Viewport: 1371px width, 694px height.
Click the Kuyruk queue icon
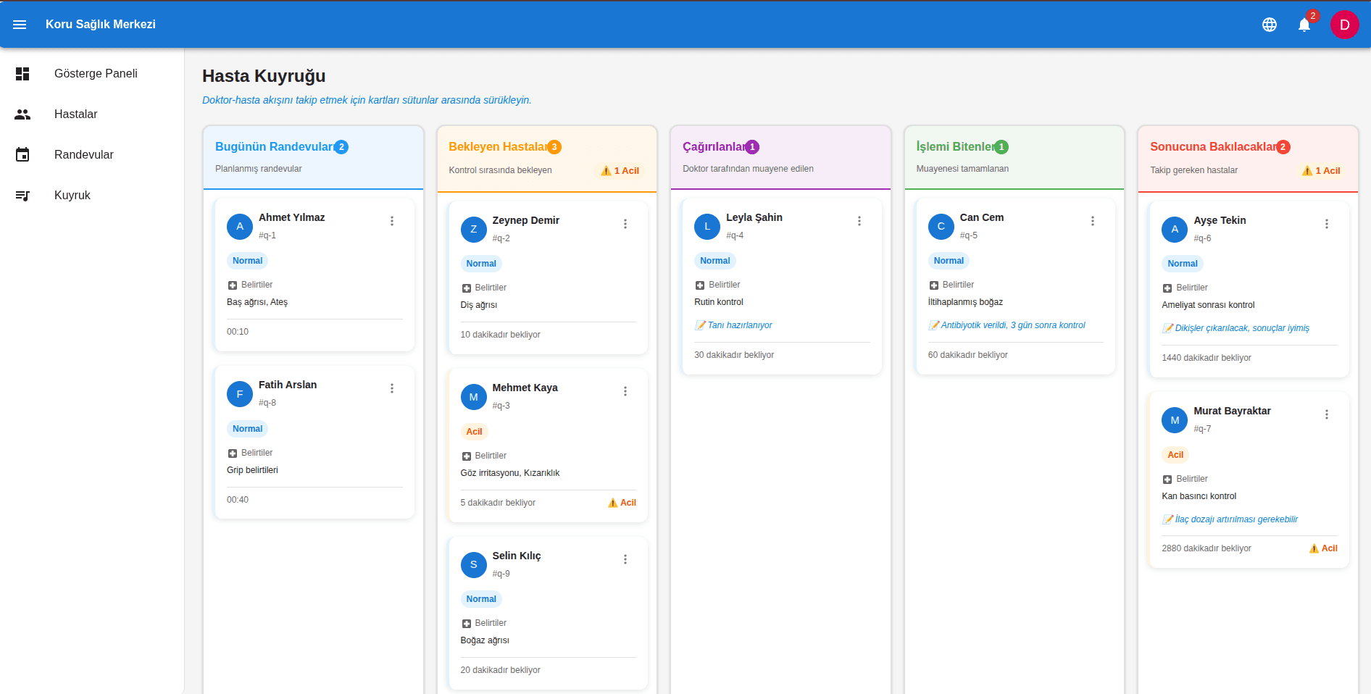click(22, 196)
